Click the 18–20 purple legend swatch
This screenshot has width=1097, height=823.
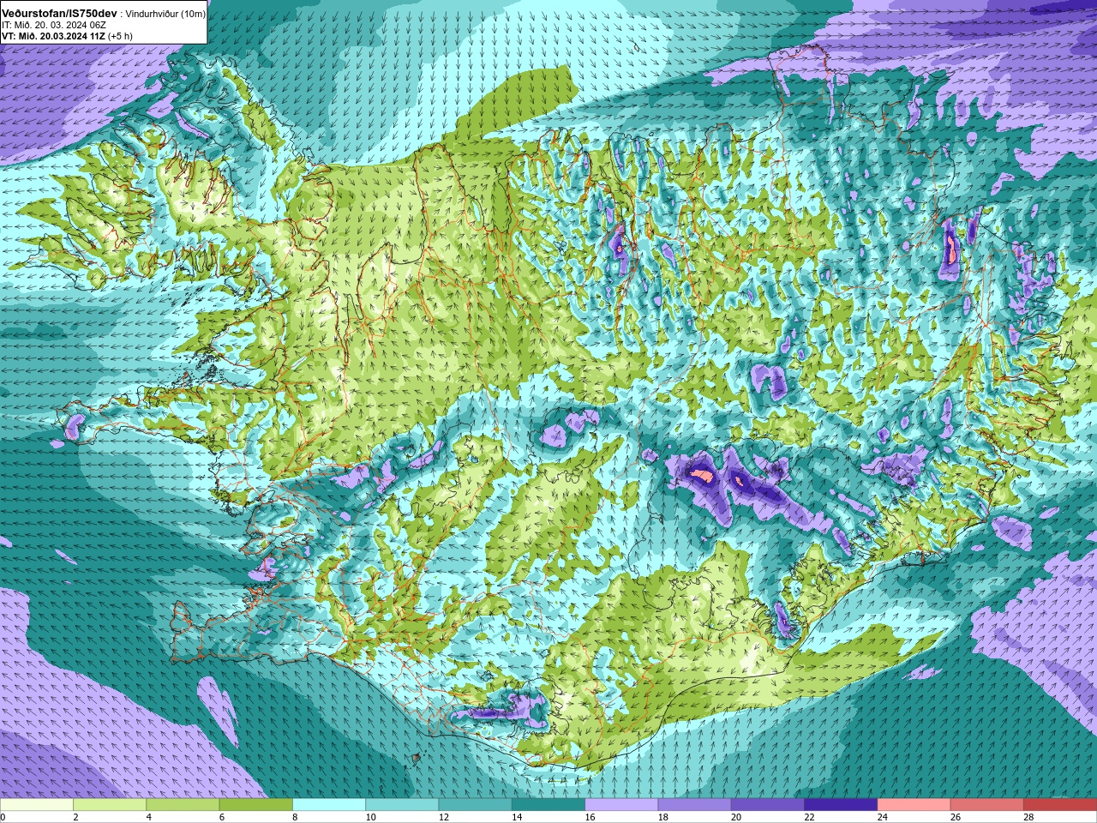[695, 805]
